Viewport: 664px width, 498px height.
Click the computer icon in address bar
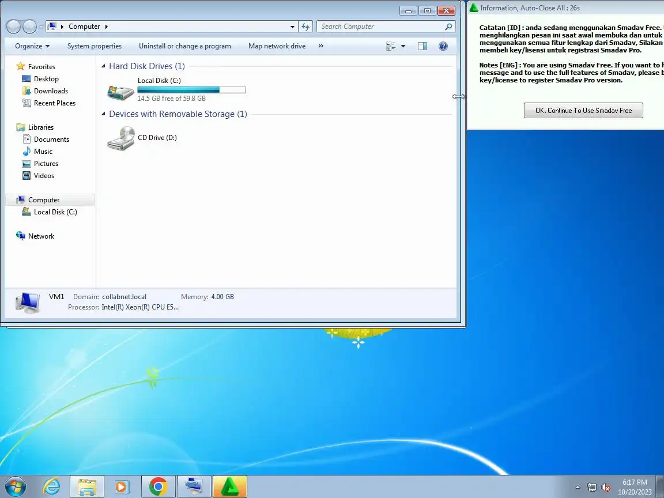click(52, 27)
